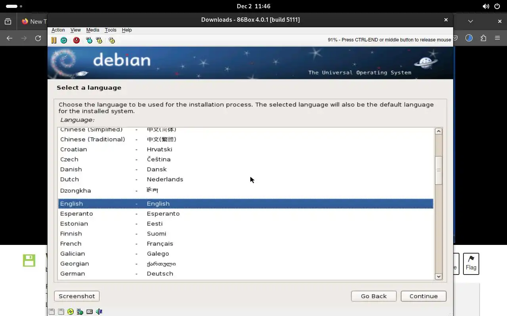Click the language list scrollbar up arrow

click(438, 131)
